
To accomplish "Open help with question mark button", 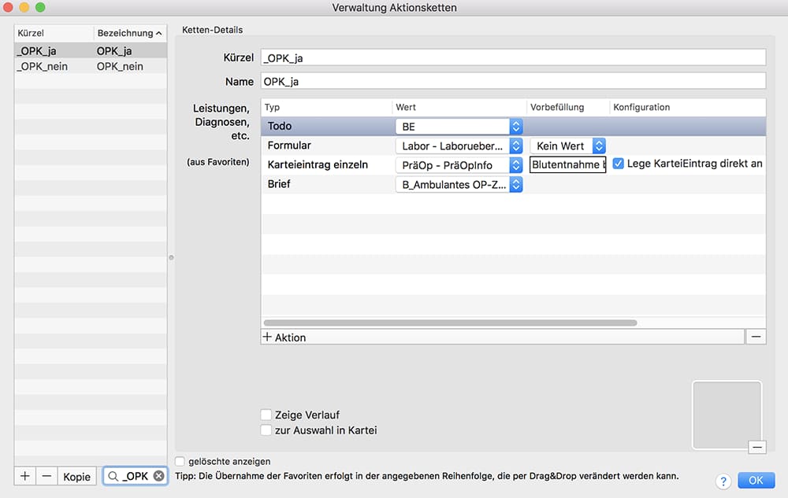I will click(x=723, y=481).
